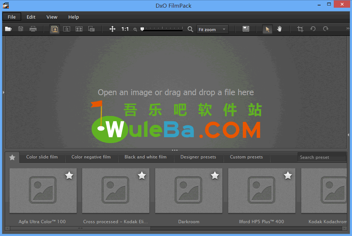Expand the right side panel arrow
The width and height of the screenshot is (352, 236).
[348, 135]
